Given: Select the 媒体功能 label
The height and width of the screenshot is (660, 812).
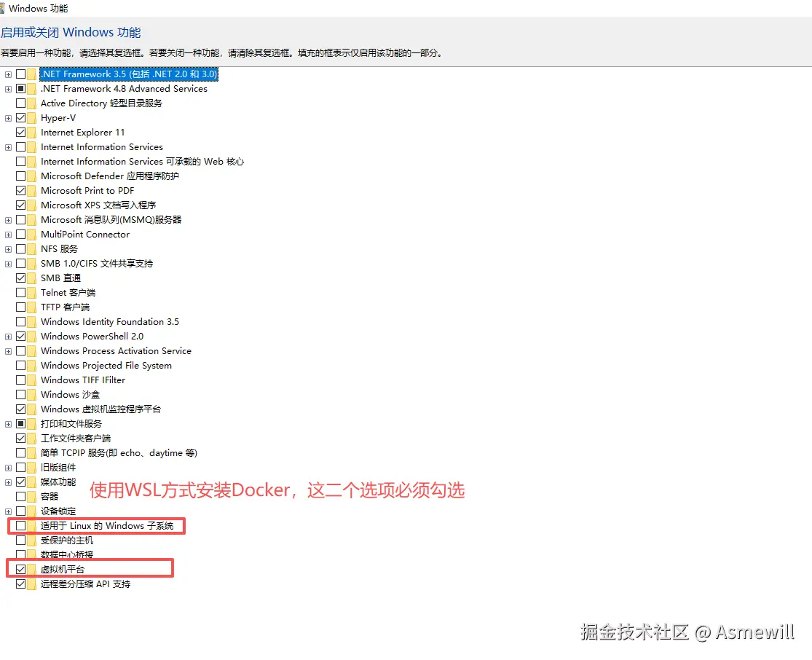Looking at the screenshot, I should pos(58,482).
